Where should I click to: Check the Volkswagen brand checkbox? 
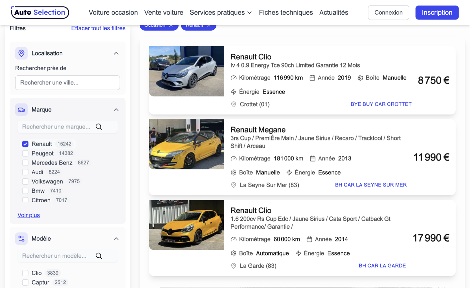pyautogui.click(x=25, y=181)
